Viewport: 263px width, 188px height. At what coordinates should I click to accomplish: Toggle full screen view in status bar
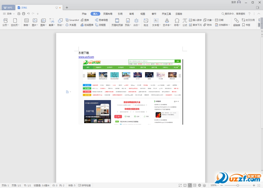pyautogui.click(x=180, y=185)
